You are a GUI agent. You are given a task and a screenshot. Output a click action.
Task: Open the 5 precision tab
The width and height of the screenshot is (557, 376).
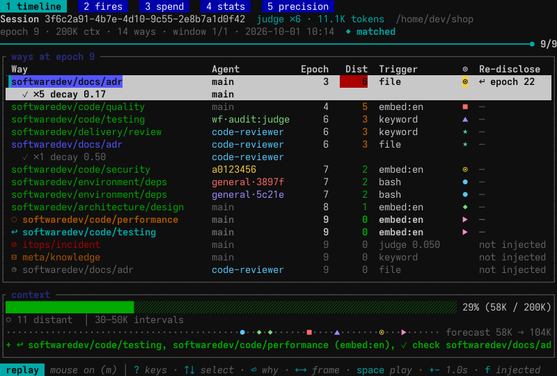coord(298,6)
